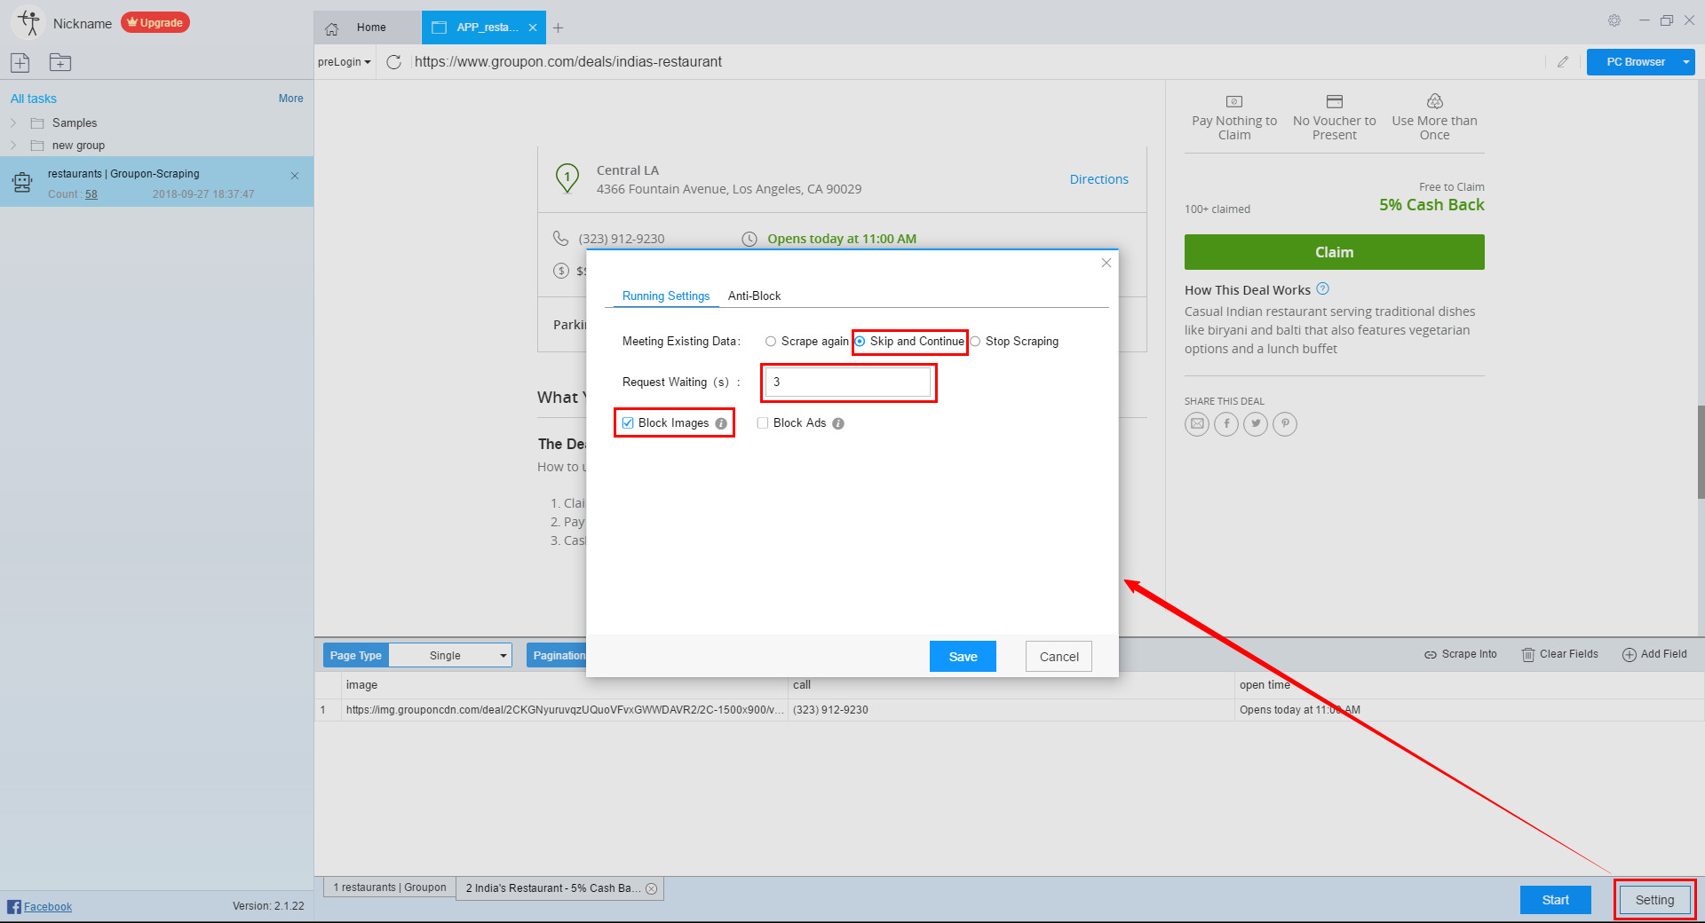This screenshot has width=1705, height=923.
Task: Share the deal on Twitter icon
Action: click(x=1256, y=423)
